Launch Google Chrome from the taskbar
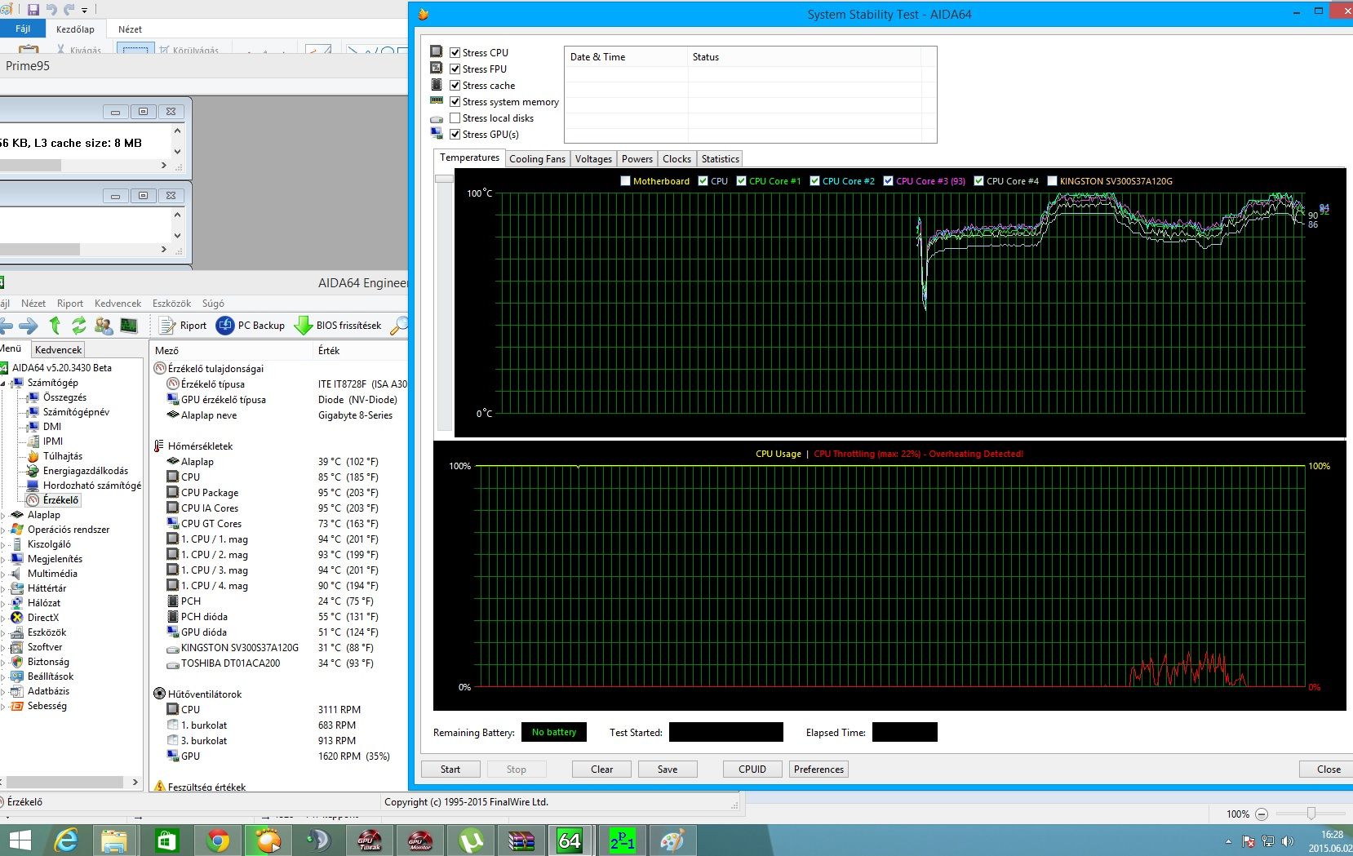This screenshot has width=1353, height=856. (x=218, y=840)
